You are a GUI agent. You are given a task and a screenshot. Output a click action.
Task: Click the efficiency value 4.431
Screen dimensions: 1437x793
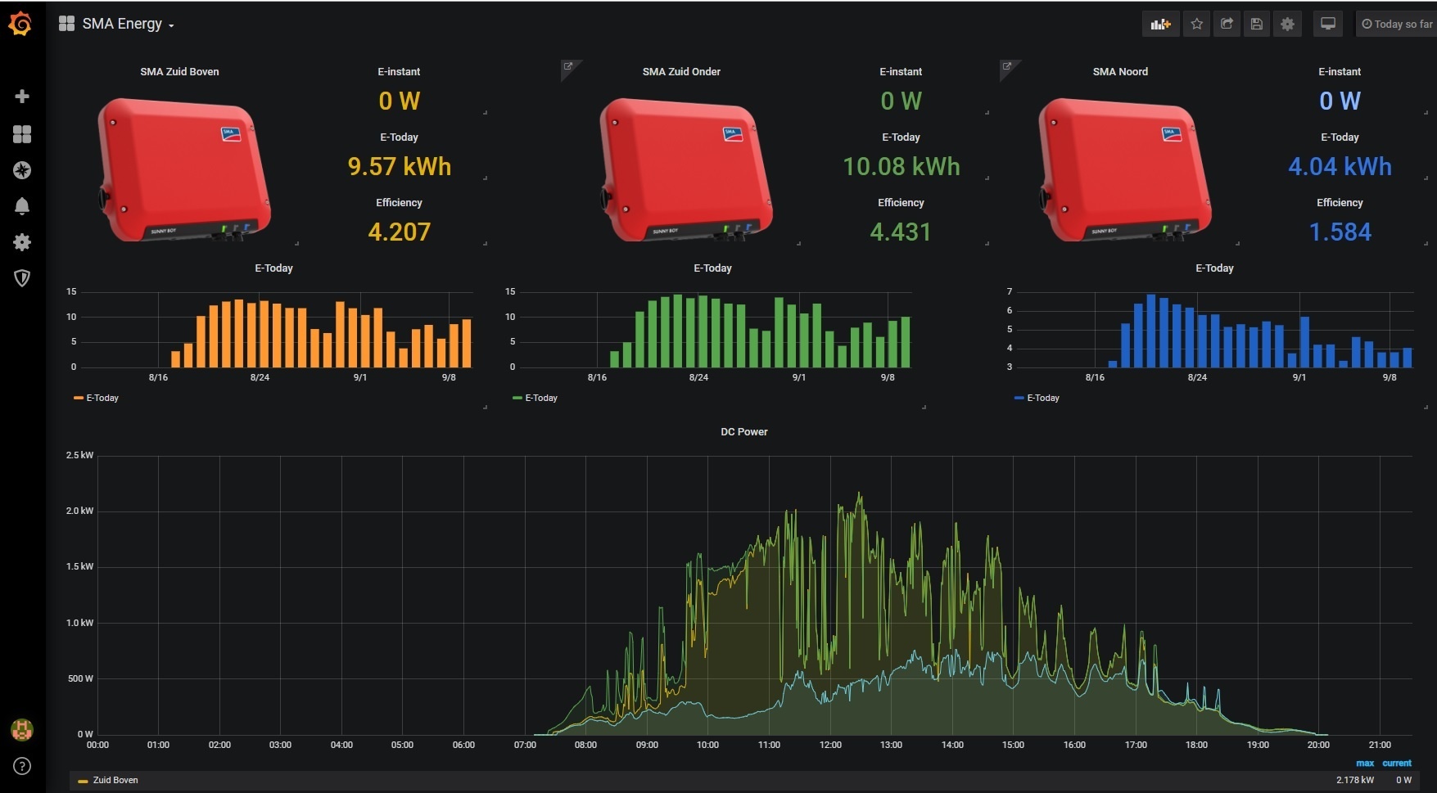tap(901, 232)
